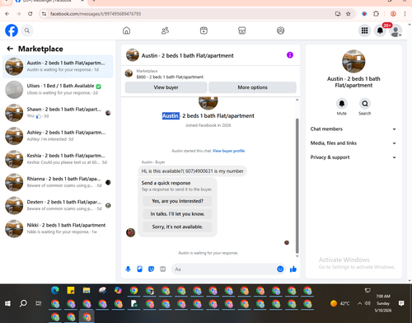Open the Austin conversation in the list
Image resolution: width=412 pixels, height=323 pixels.
[x=58, y=67]
